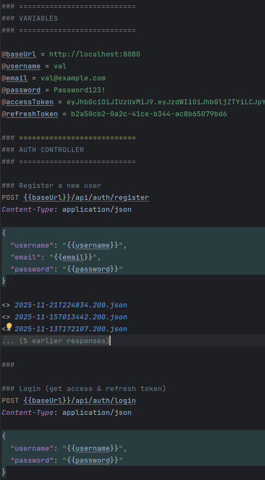Click the register endpoint URL
Screen dimensions: 265x480
[86, 198]
